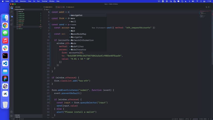Screen dimensions: 213x120
Task: Open web3.js in the Explorer
Action: [20, 28]
